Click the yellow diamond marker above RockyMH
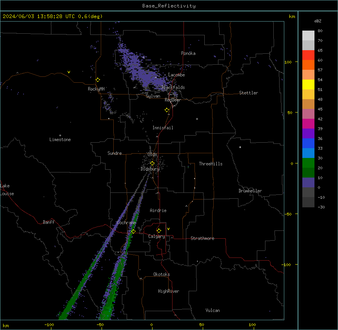 click(x=98, y=80)
